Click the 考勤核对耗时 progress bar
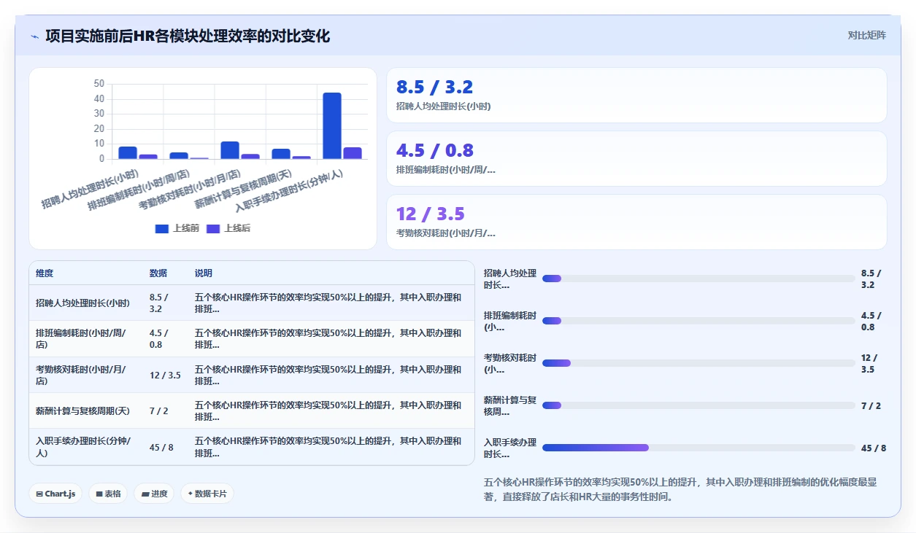The height and width of the screenshot is (533, 916). tap(698, 363)
